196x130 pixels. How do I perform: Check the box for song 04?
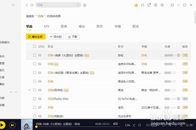tap(34, 81)
